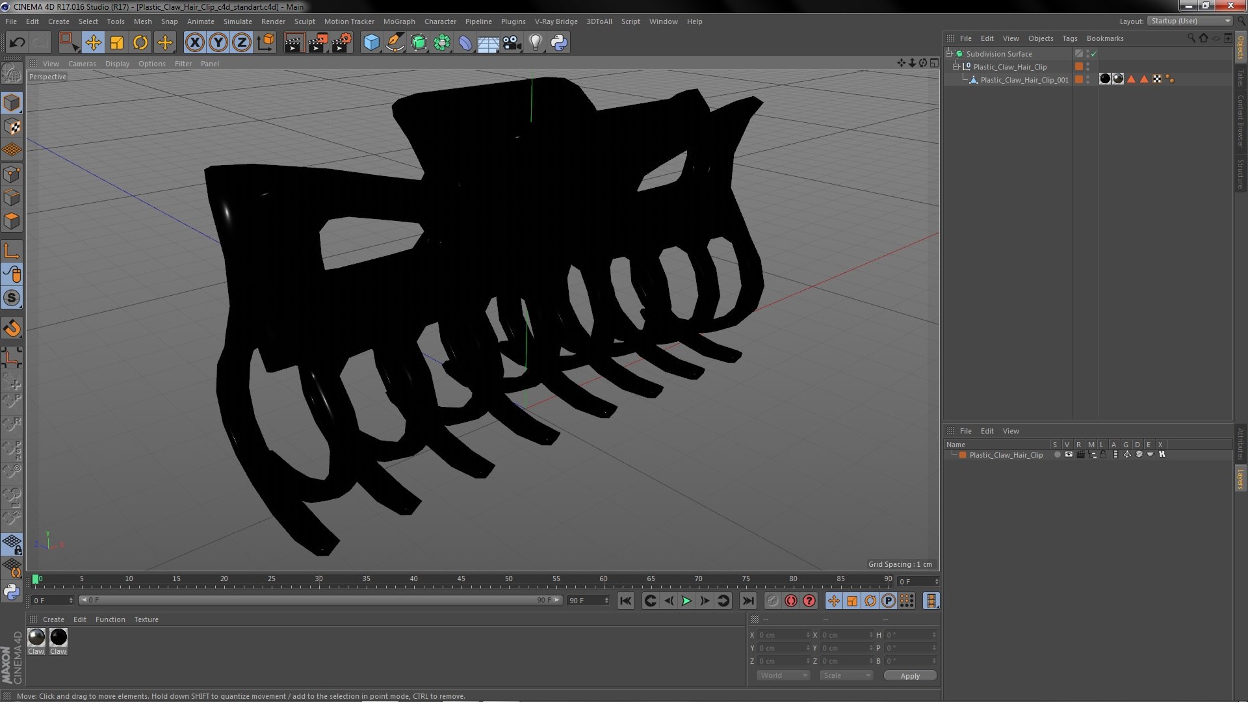The image size is (1248, 702).
Task: Open the Cameras viewport menu
Action: click(82, 64)
